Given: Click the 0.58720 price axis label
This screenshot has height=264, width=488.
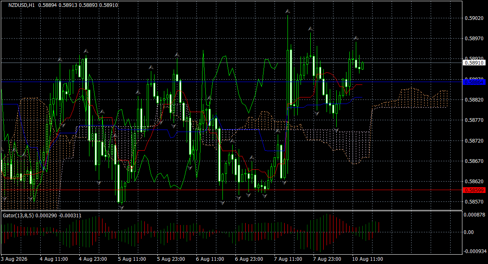Looking at the screenshot, I should [x=474, y=141].
